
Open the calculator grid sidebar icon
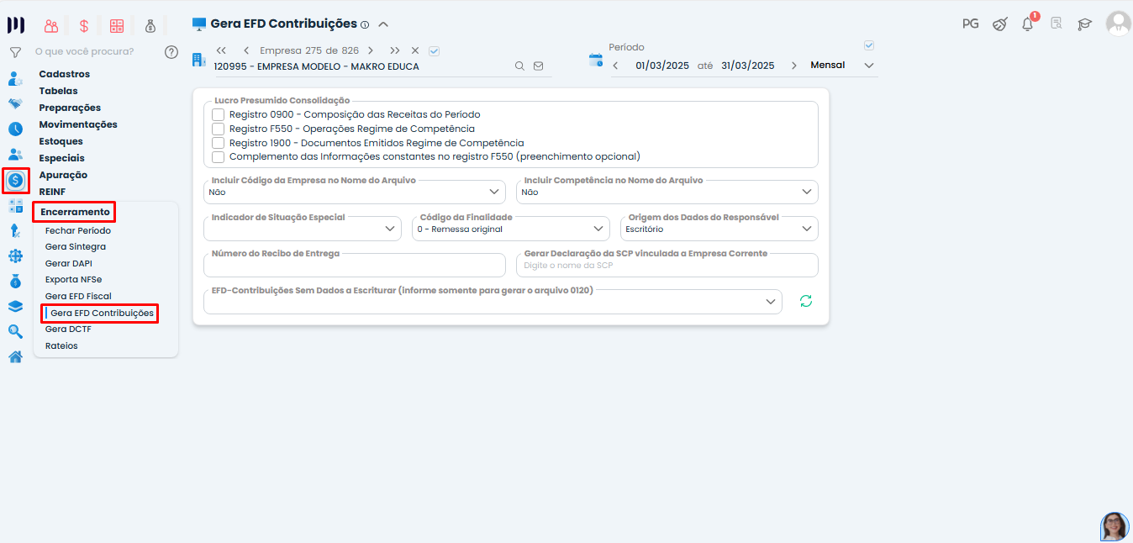pyautogui.click(x=15, y=206)
